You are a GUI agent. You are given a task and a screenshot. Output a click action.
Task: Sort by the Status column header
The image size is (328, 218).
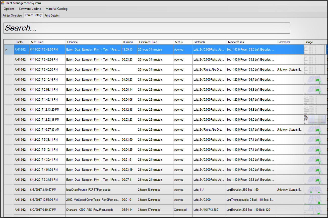[x=183, y=42]
